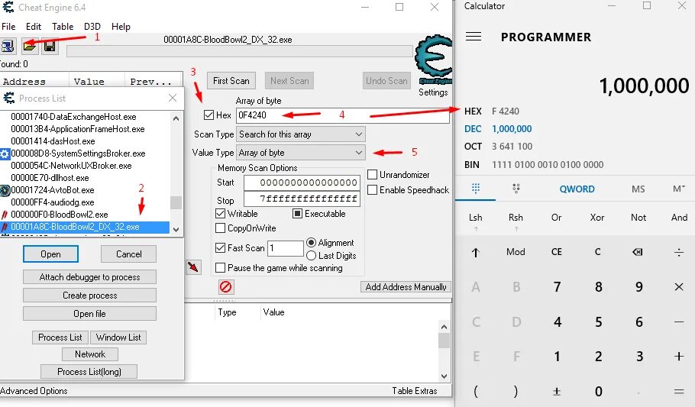Open the Edit menu

pyautogui.click(x=34, y=27)
